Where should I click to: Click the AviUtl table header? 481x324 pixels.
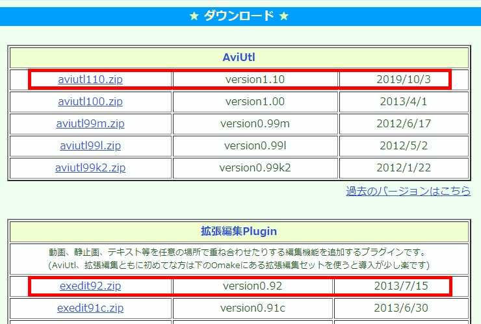point(239,57)
